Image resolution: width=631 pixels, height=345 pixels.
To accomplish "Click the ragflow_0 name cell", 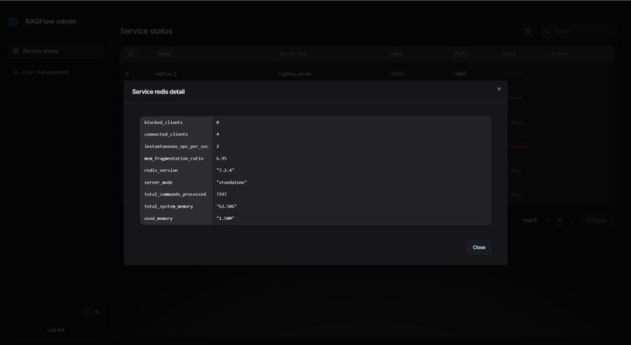I will coord(165,74).
